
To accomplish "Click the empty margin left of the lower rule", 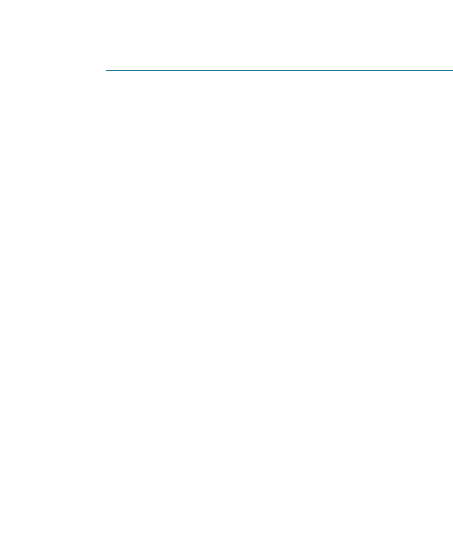I will 52,393.
